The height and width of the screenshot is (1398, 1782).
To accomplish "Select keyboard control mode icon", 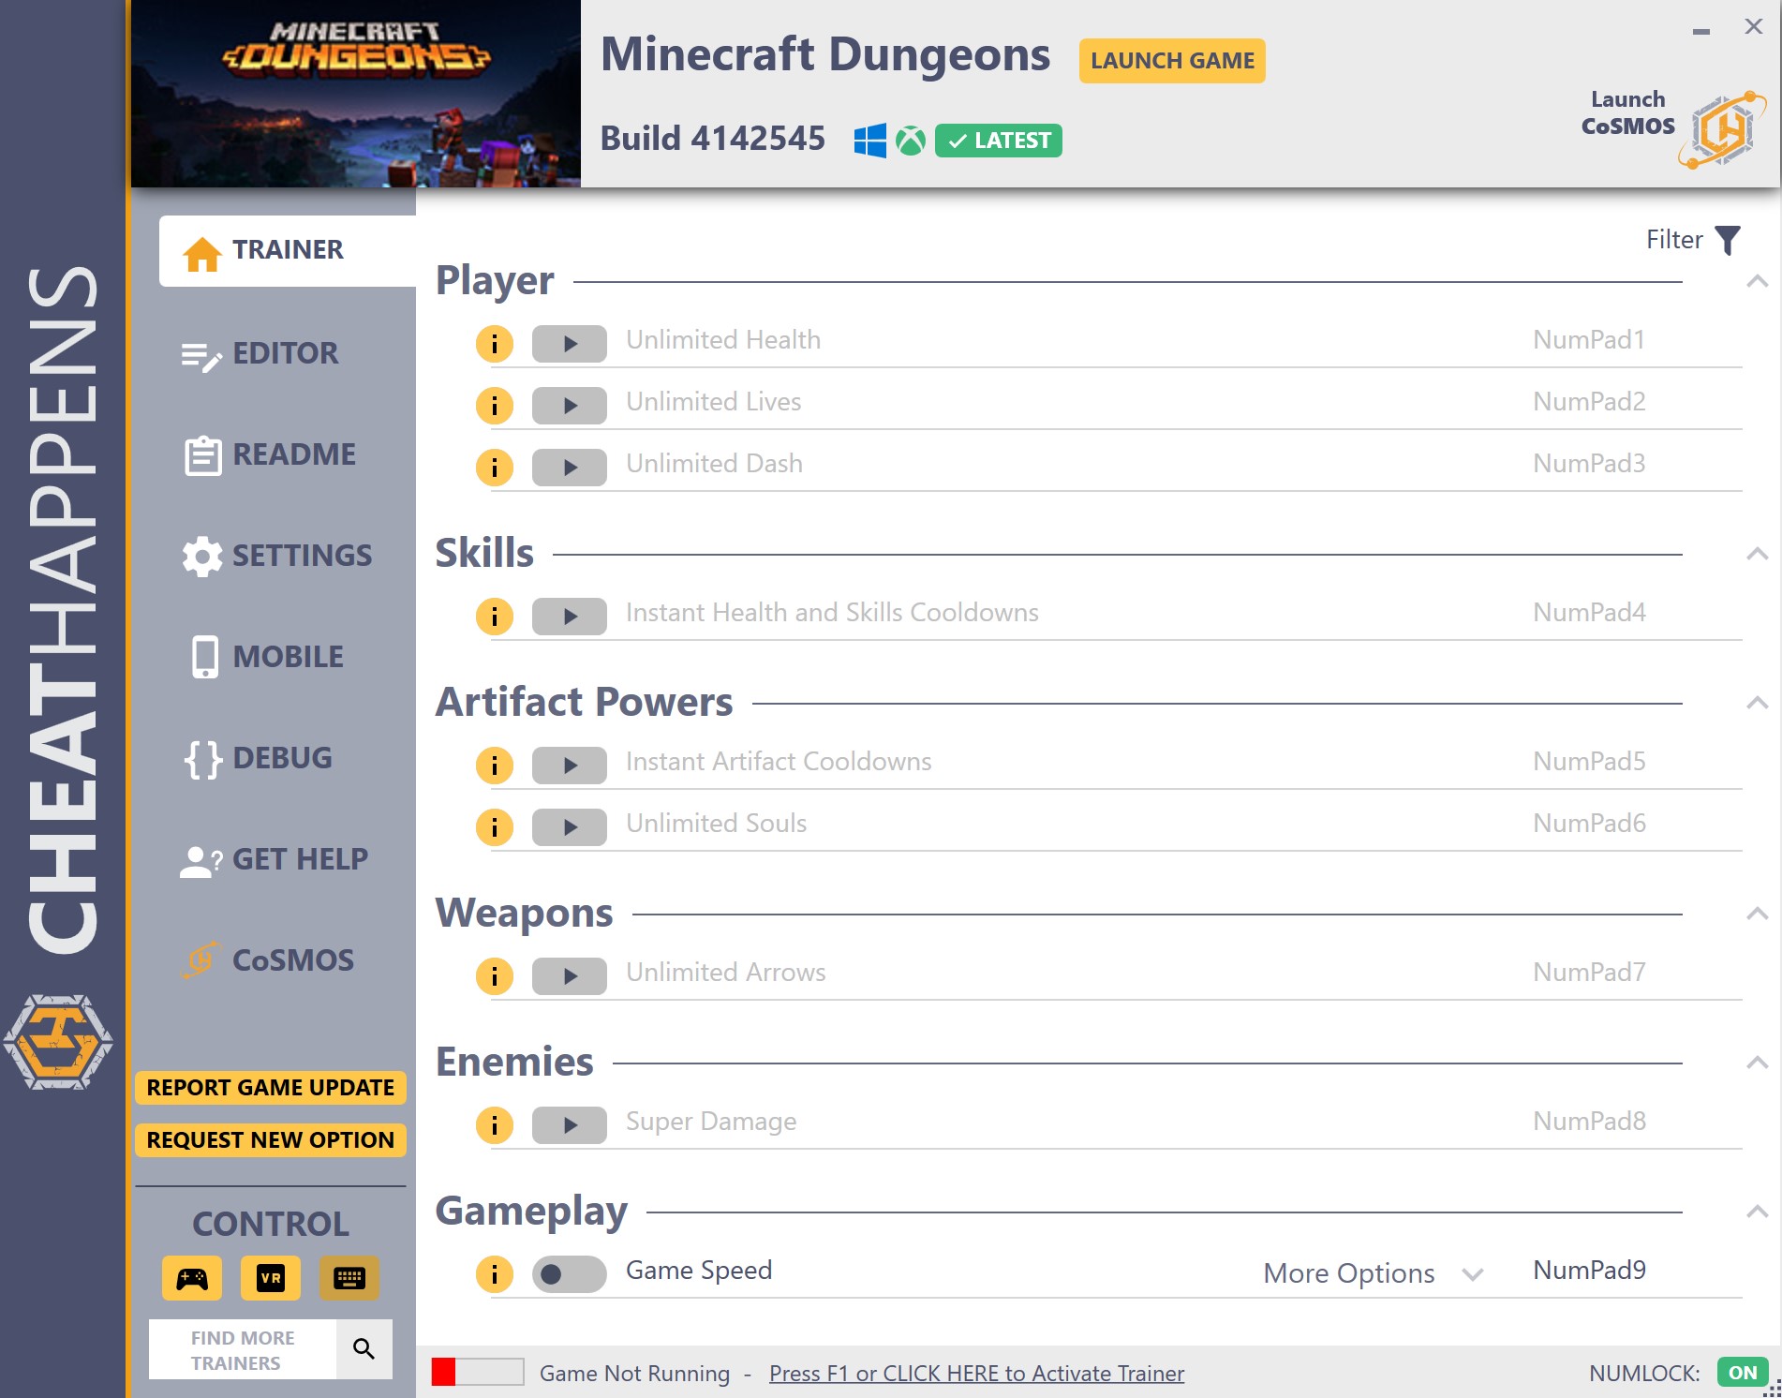I will (349, 1278).
